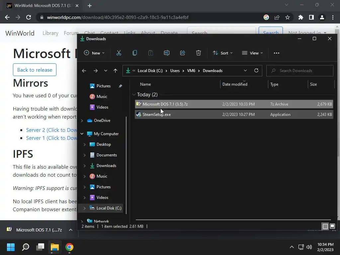Click the Share icon in Explorer toolbar

183,53
